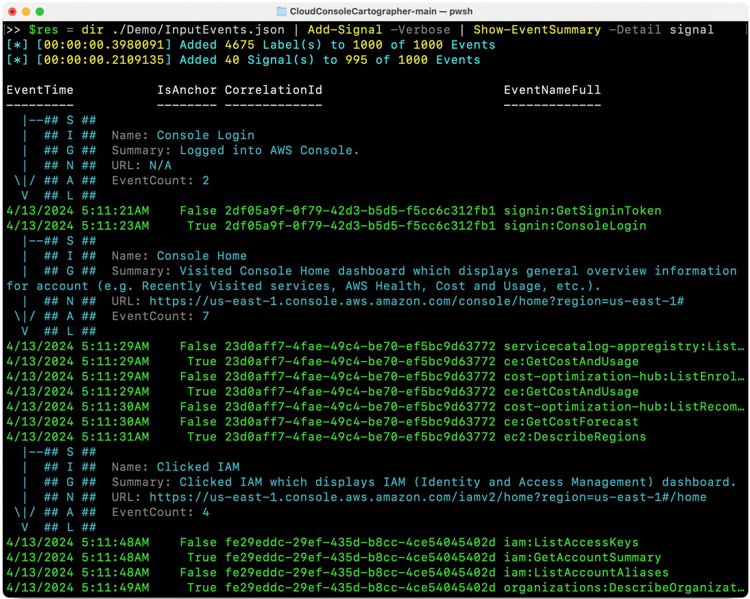Click the signin:GetSigninToken event name
Viewport: 750px width, 599px height.
coord(582,211)
